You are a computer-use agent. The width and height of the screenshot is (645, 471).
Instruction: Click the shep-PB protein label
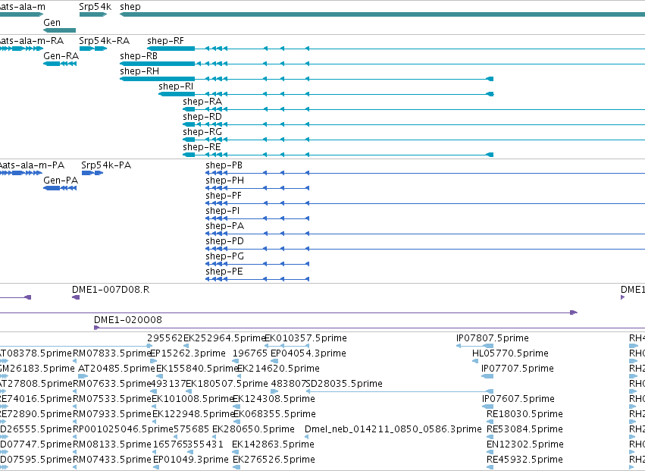pyautogui.click(x=224, y=165)
